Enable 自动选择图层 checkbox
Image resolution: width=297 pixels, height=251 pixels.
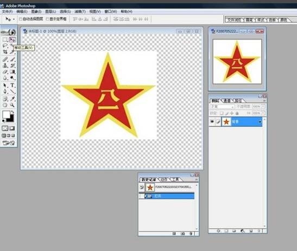click(x=21, y=19)
